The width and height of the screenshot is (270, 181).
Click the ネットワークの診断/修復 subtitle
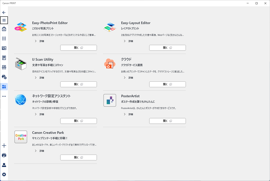point(45,101)
